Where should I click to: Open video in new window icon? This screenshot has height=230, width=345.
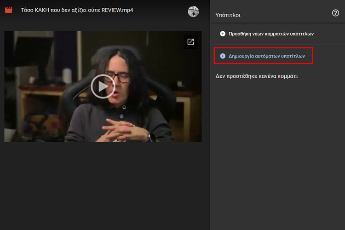pos(190,42)
